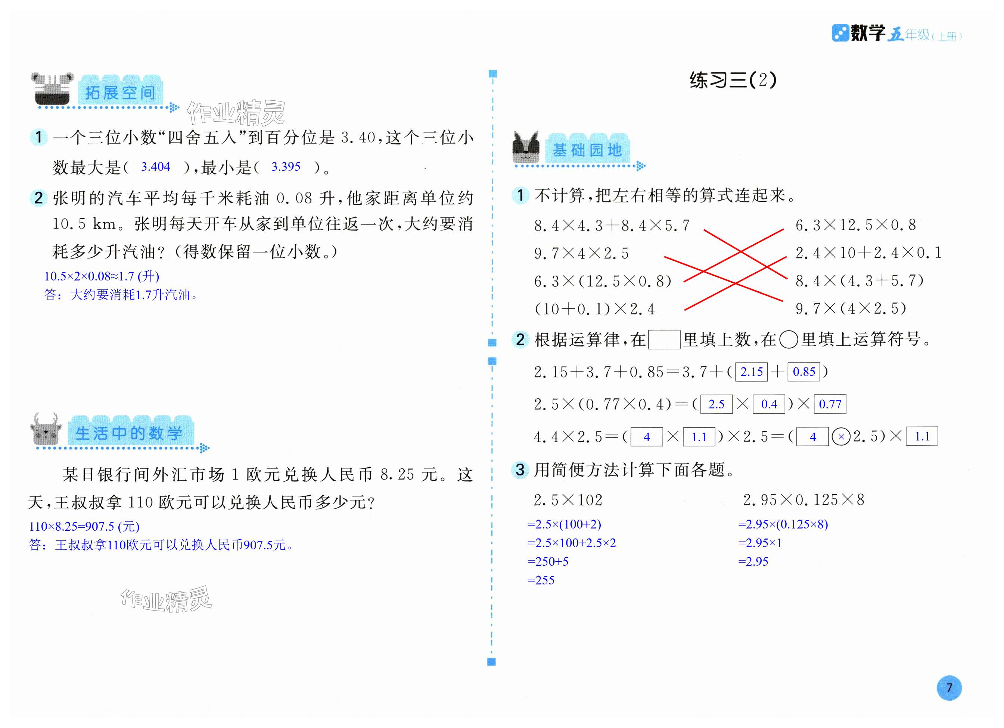Viewport: 1004px width, 728px height.
Task: Click the box containing 2.5
Action: (x=716, y=404)
